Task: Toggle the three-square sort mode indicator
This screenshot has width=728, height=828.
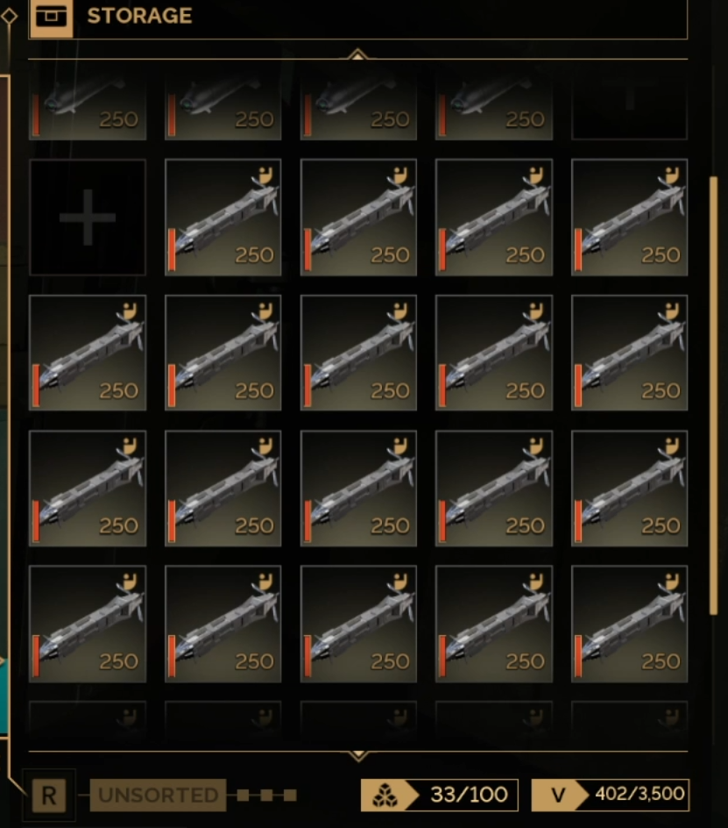Action: point(267,796)
